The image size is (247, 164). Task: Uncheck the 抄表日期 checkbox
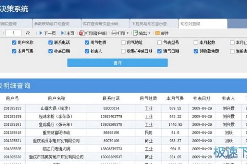click(50, 51)
